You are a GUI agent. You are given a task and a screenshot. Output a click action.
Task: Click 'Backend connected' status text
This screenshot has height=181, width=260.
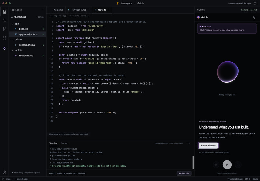[249, 10]
